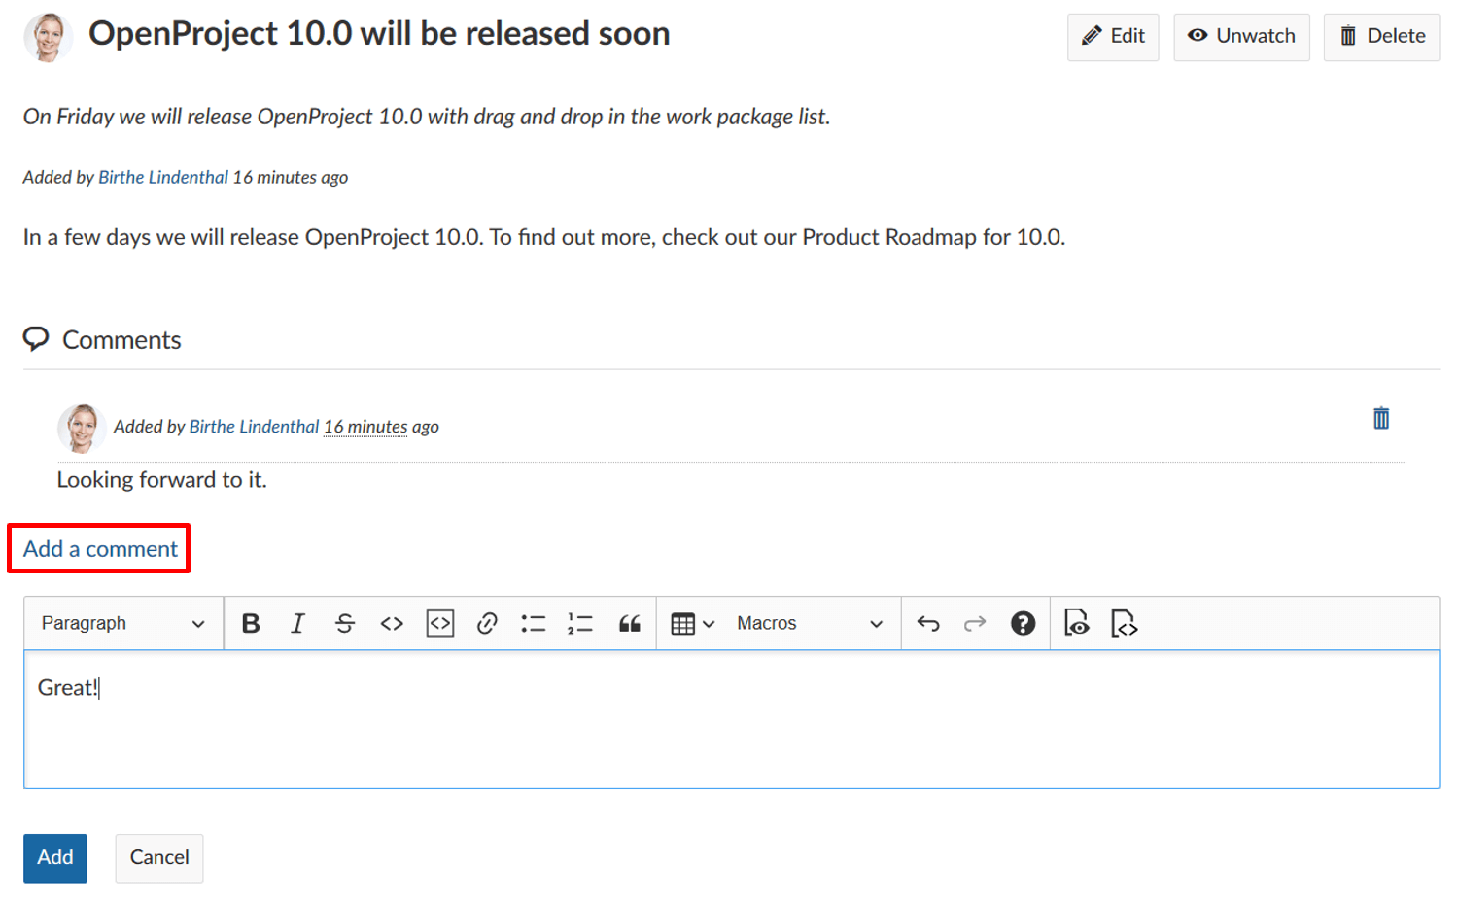Open Birthe Lindenthal link in the comment
Image resolution: width=1458 pixels, height=901 pixels.
[254, 427]
